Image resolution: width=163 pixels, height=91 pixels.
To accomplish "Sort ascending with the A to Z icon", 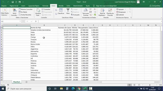I will pyautogui.click(x=56, y=10).
